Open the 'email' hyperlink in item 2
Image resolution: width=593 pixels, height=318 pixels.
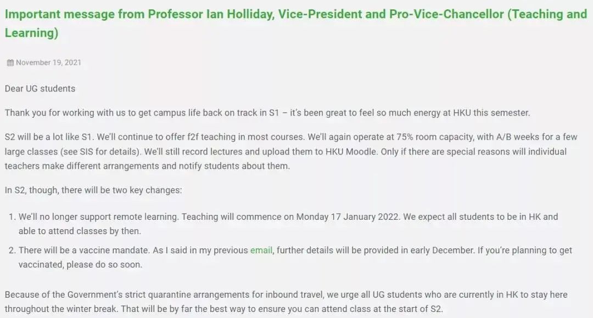[261, 251]
